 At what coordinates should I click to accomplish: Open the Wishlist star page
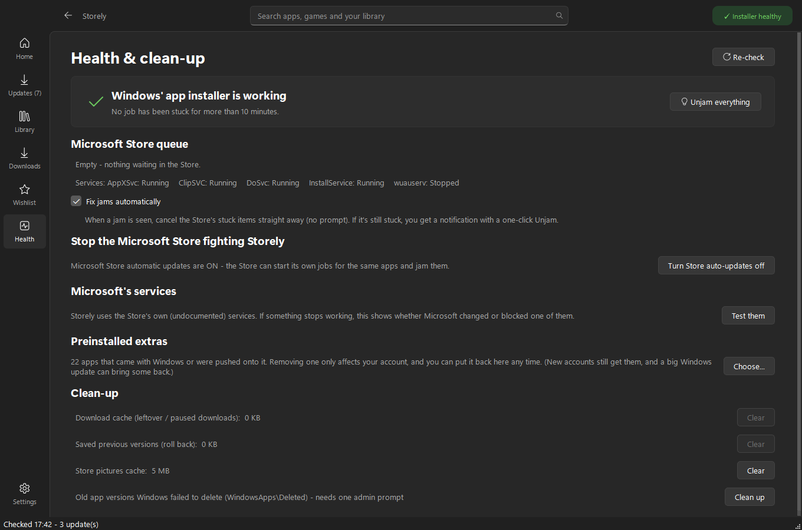pyautogui.click(x=25, y=195)
